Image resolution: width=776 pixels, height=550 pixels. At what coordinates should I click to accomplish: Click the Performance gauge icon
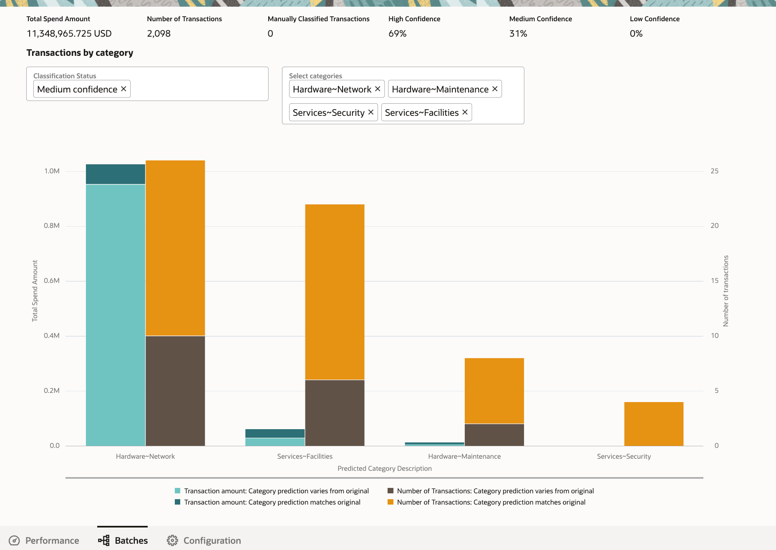tap(14, 540)
